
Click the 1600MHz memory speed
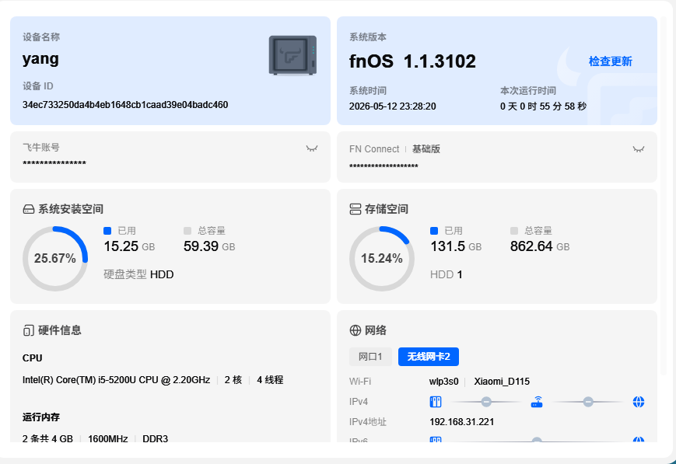tap(108, 438)
